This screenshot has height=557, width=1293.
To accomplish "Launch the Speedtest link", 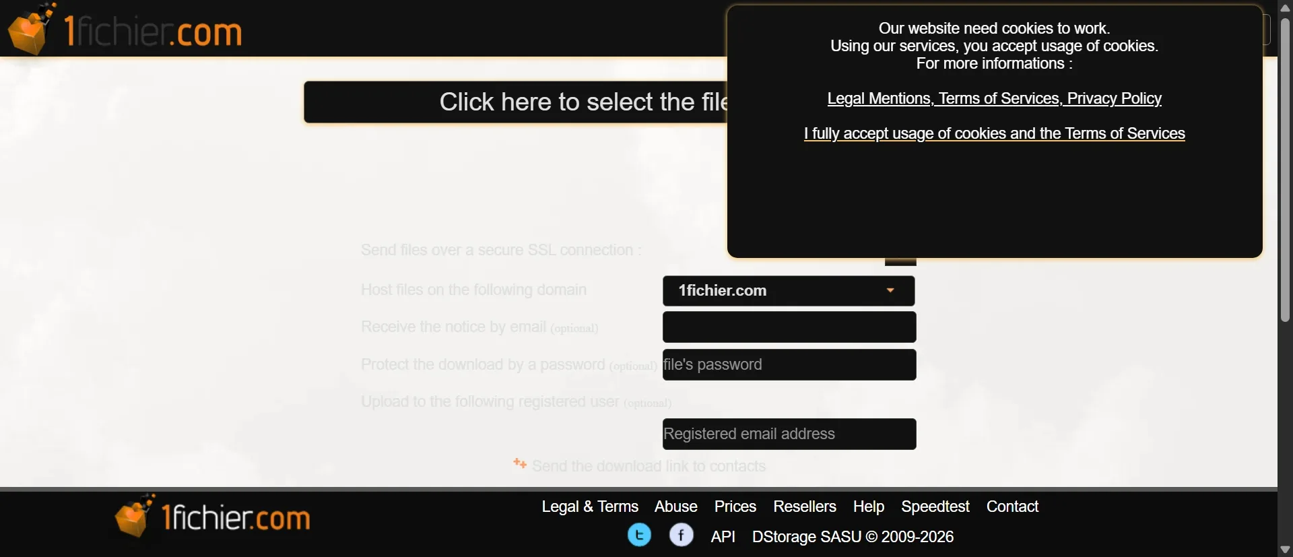I will pos(935,506).
